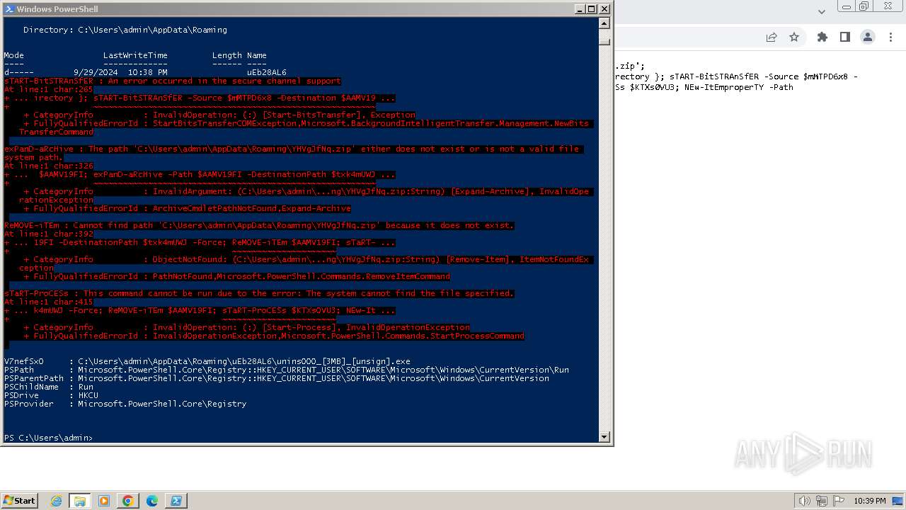
Task: Click the ReMOVE-iTEm error message
Action: (x=259, y=225)
